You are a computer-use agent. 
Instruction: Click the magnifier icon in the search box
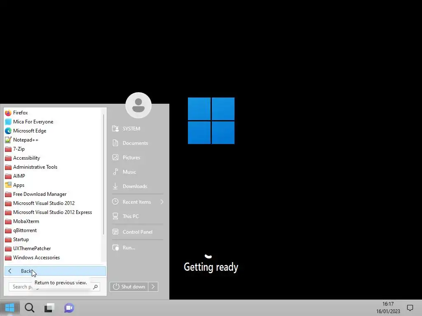(x=95, y=287)
